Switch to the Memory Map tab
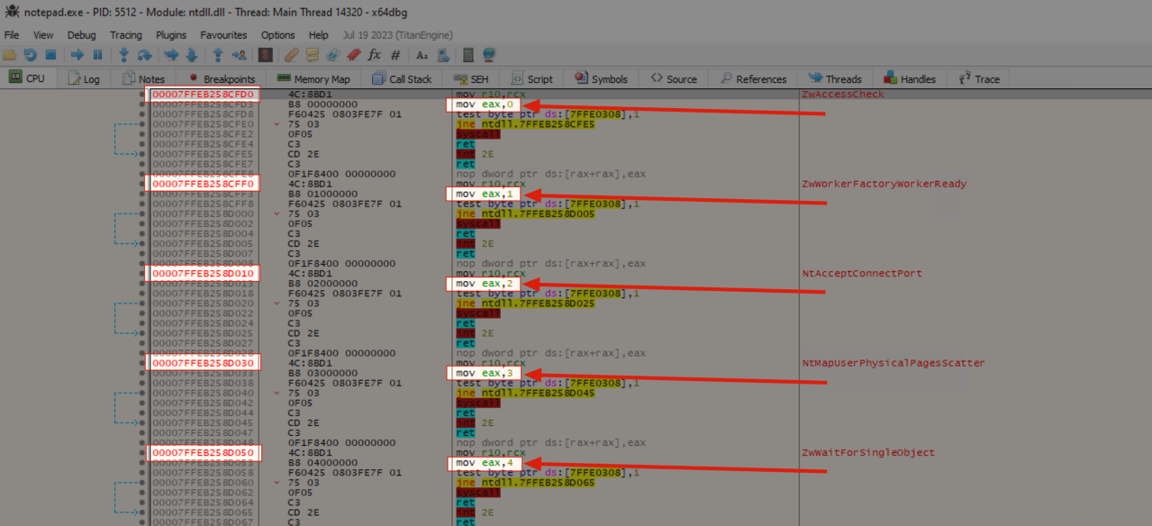Image resolution: width=1152 pixels, height=526 pixels. pyautogui.click(x=313, y=79)
